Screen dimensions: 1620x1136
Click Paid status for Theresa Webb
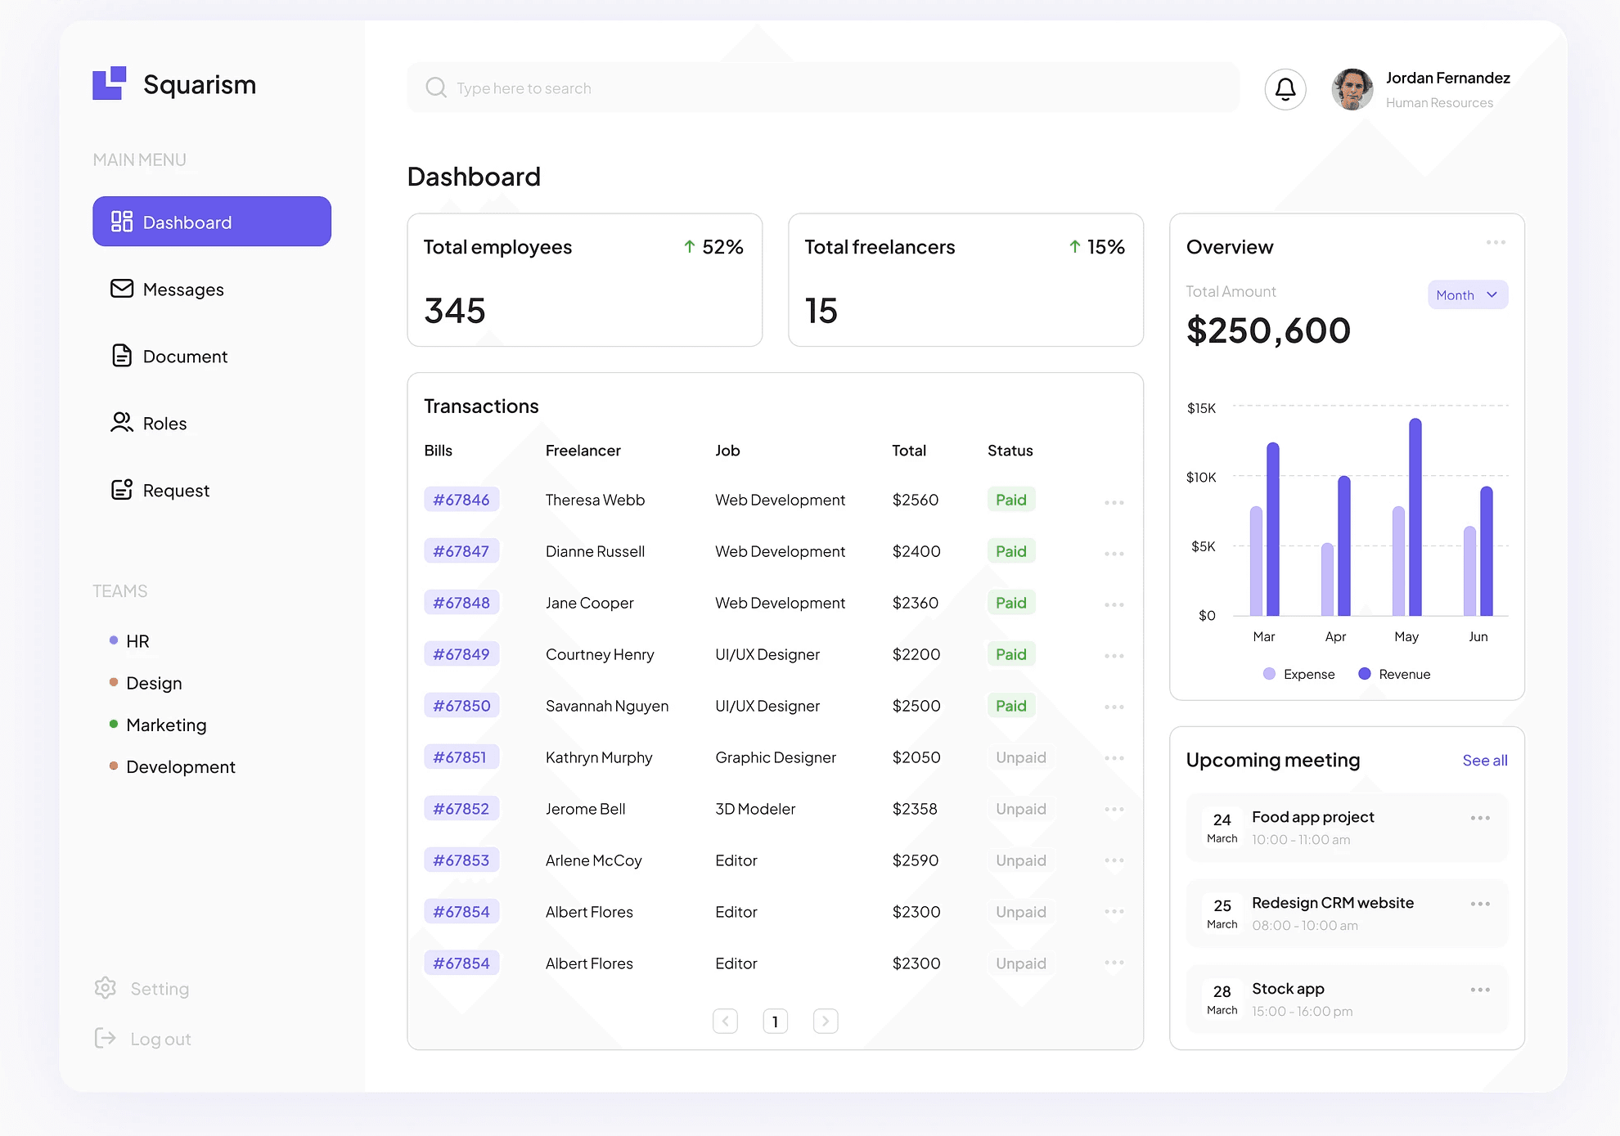[1011, 500]
